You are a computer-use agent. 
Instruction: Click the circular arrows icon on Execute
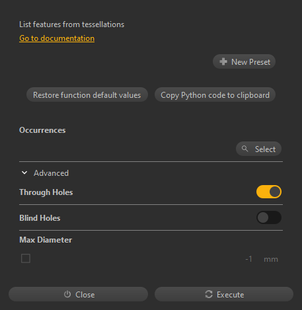point(209,294)
